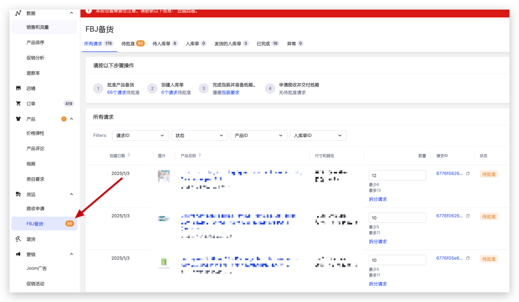This screenshot has width=519, height=302.
Task: Collapse the 数据 section in sidebar
Action: 72,13
